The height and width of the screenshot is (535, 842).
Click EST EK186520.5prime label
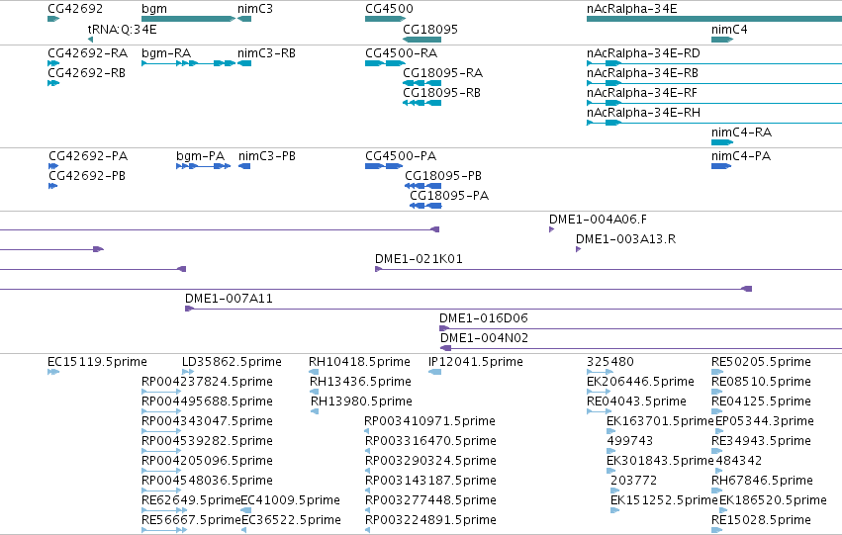pyautogui.click(x=773, y=501)
